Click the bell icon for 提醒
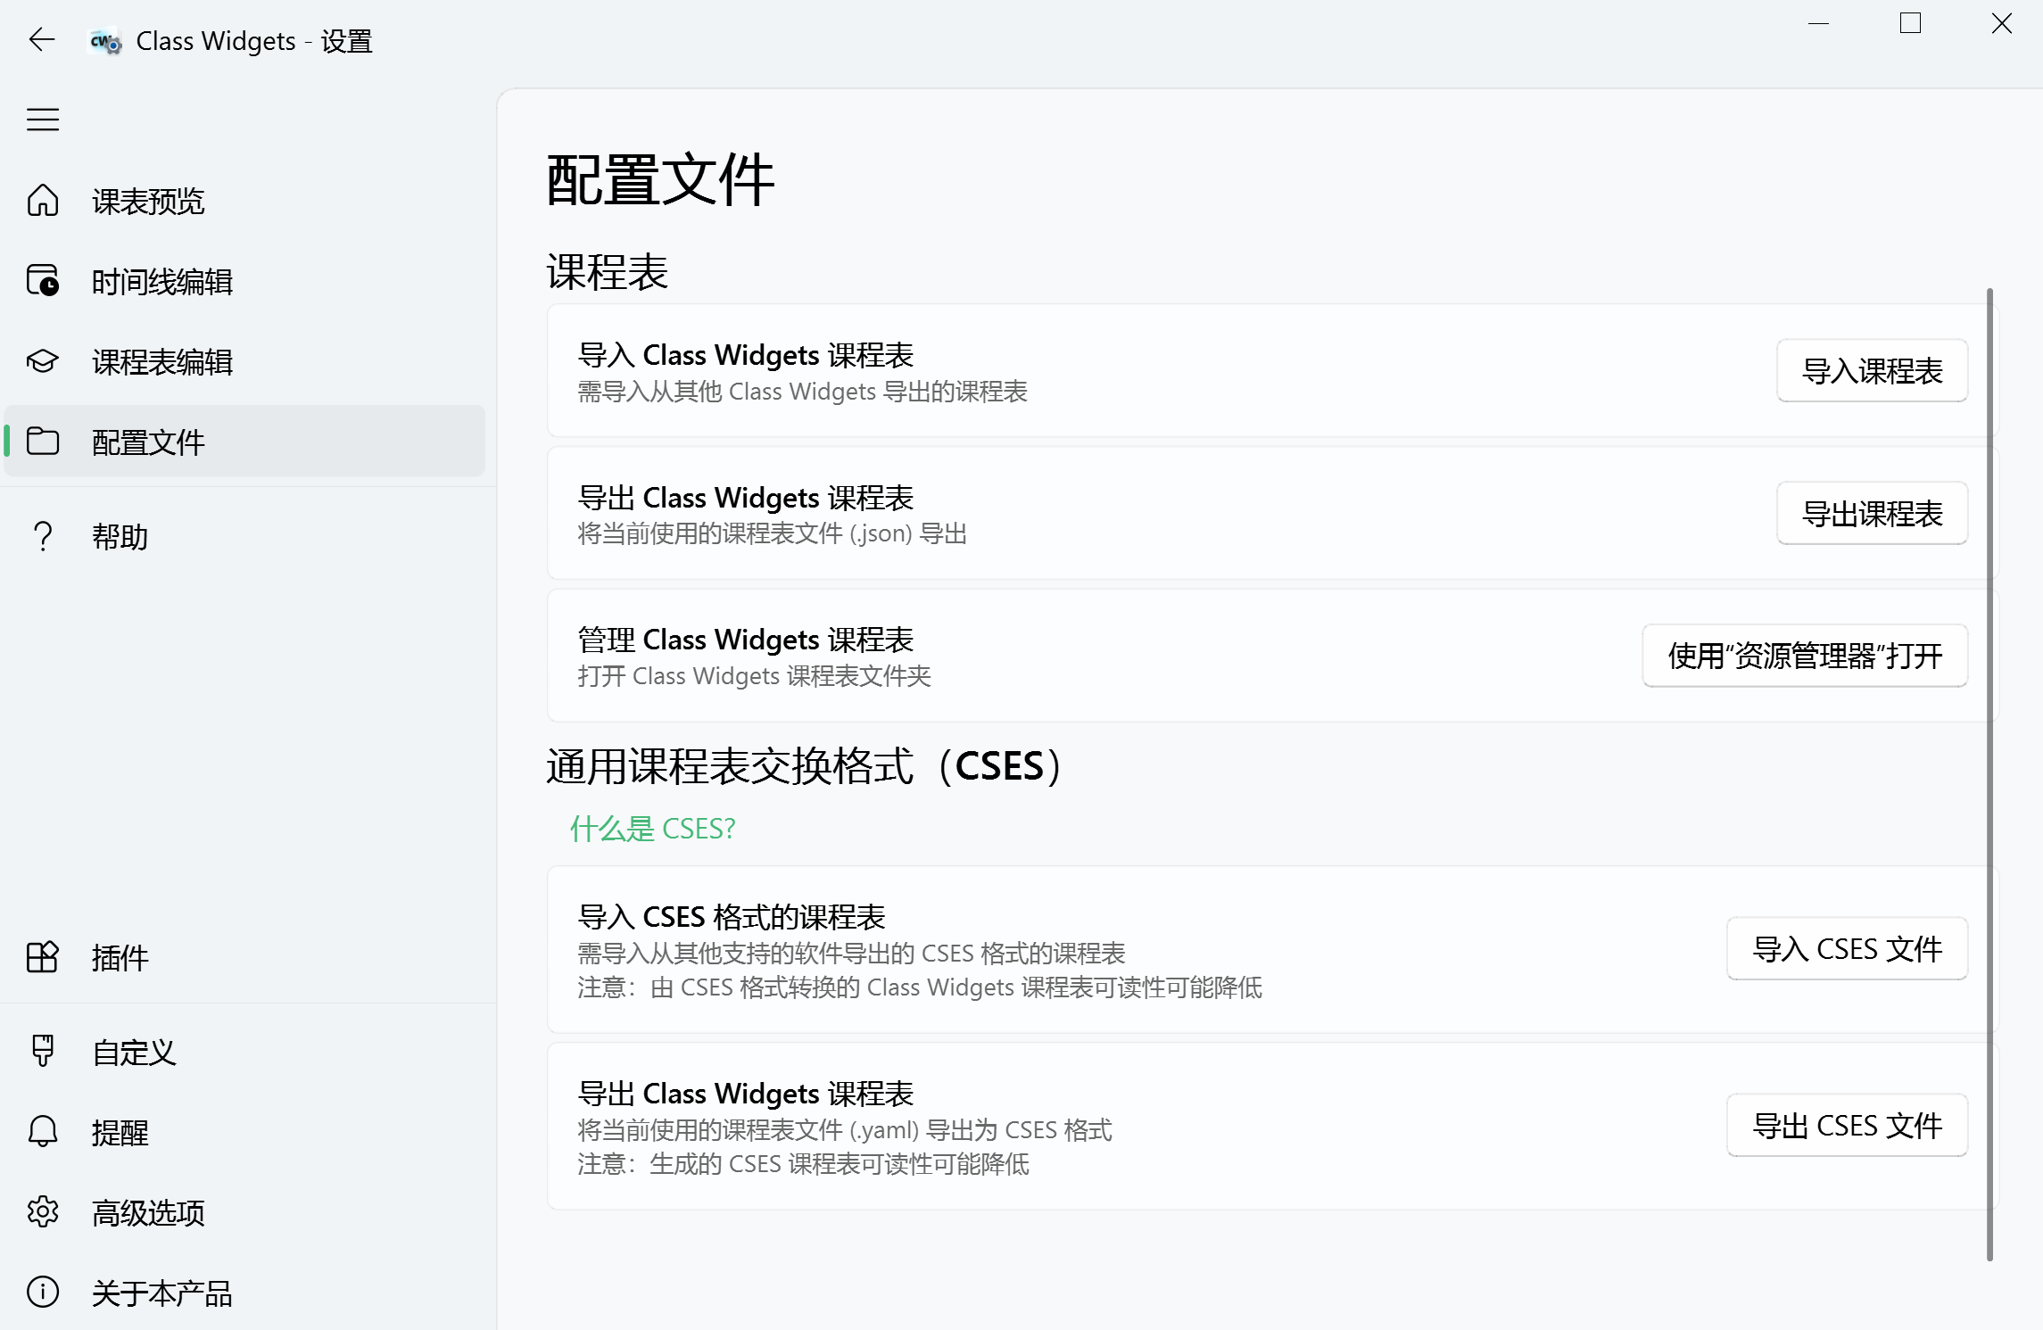This screenshot has width=2043, height=1330. (x=43, y=1131)
